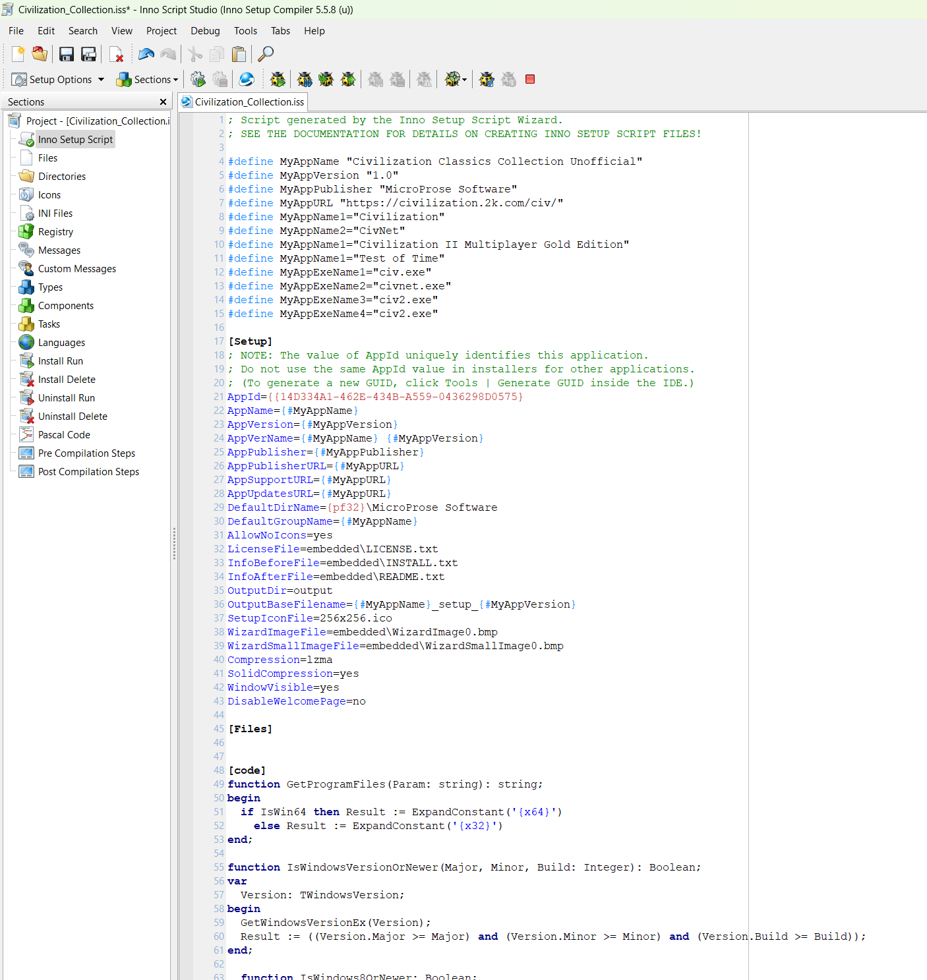
Task: Open the Tabs menu
Action: pyautogui.click(x=280, y=31)
